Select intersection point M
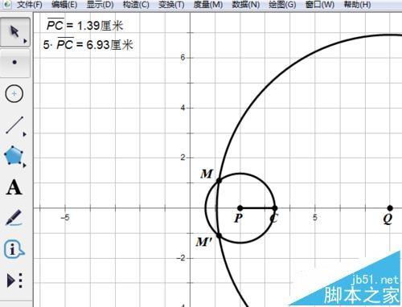Screen dimensions: 402x307 tap(219, 181)
